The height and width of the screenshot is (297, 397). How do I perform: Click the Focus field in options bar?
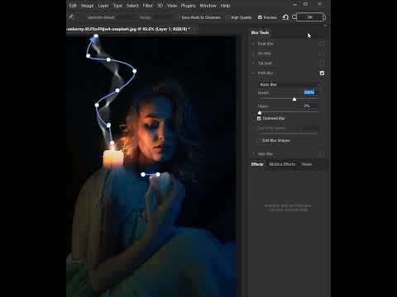163,17
